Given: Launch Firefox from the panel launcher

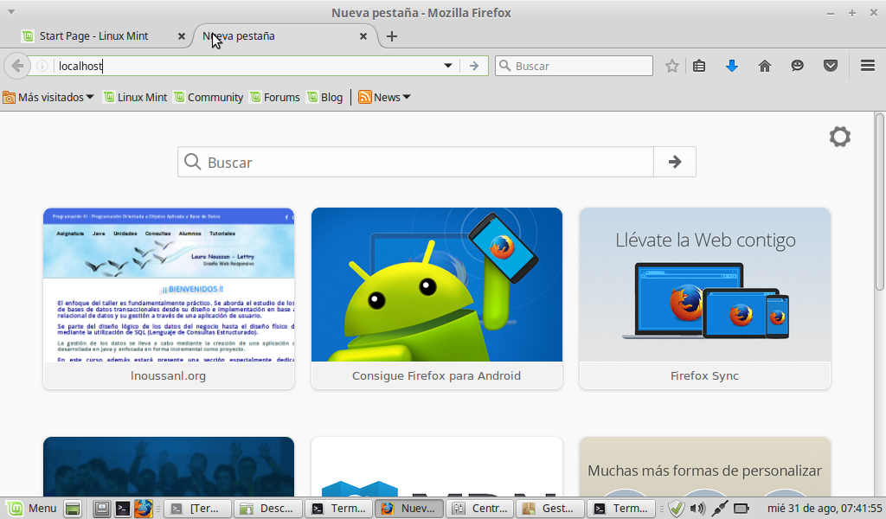Looking at the screenshot, I should [x=143, y=509].
